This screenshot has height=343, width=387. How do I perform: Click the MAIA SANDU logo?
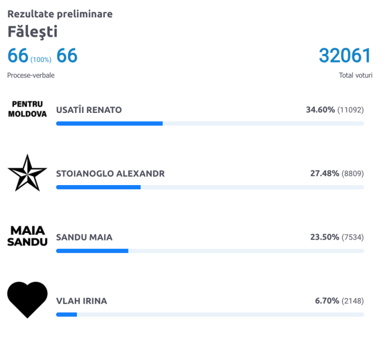pos(27,236)
